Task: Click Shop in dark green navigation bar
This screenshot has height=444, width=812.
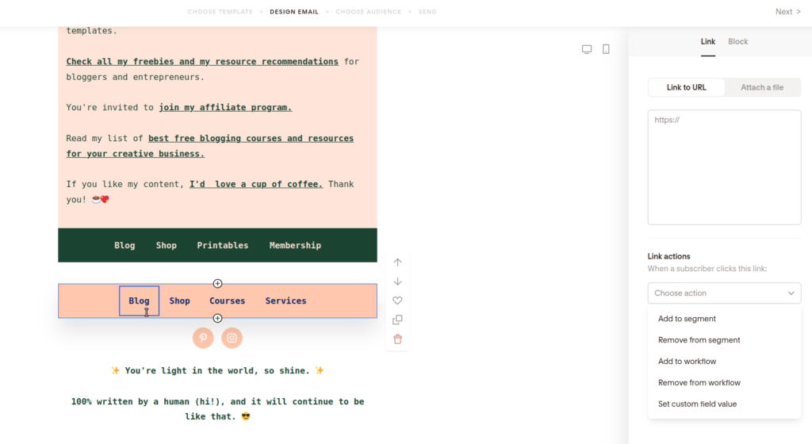Action: [167, 245]
